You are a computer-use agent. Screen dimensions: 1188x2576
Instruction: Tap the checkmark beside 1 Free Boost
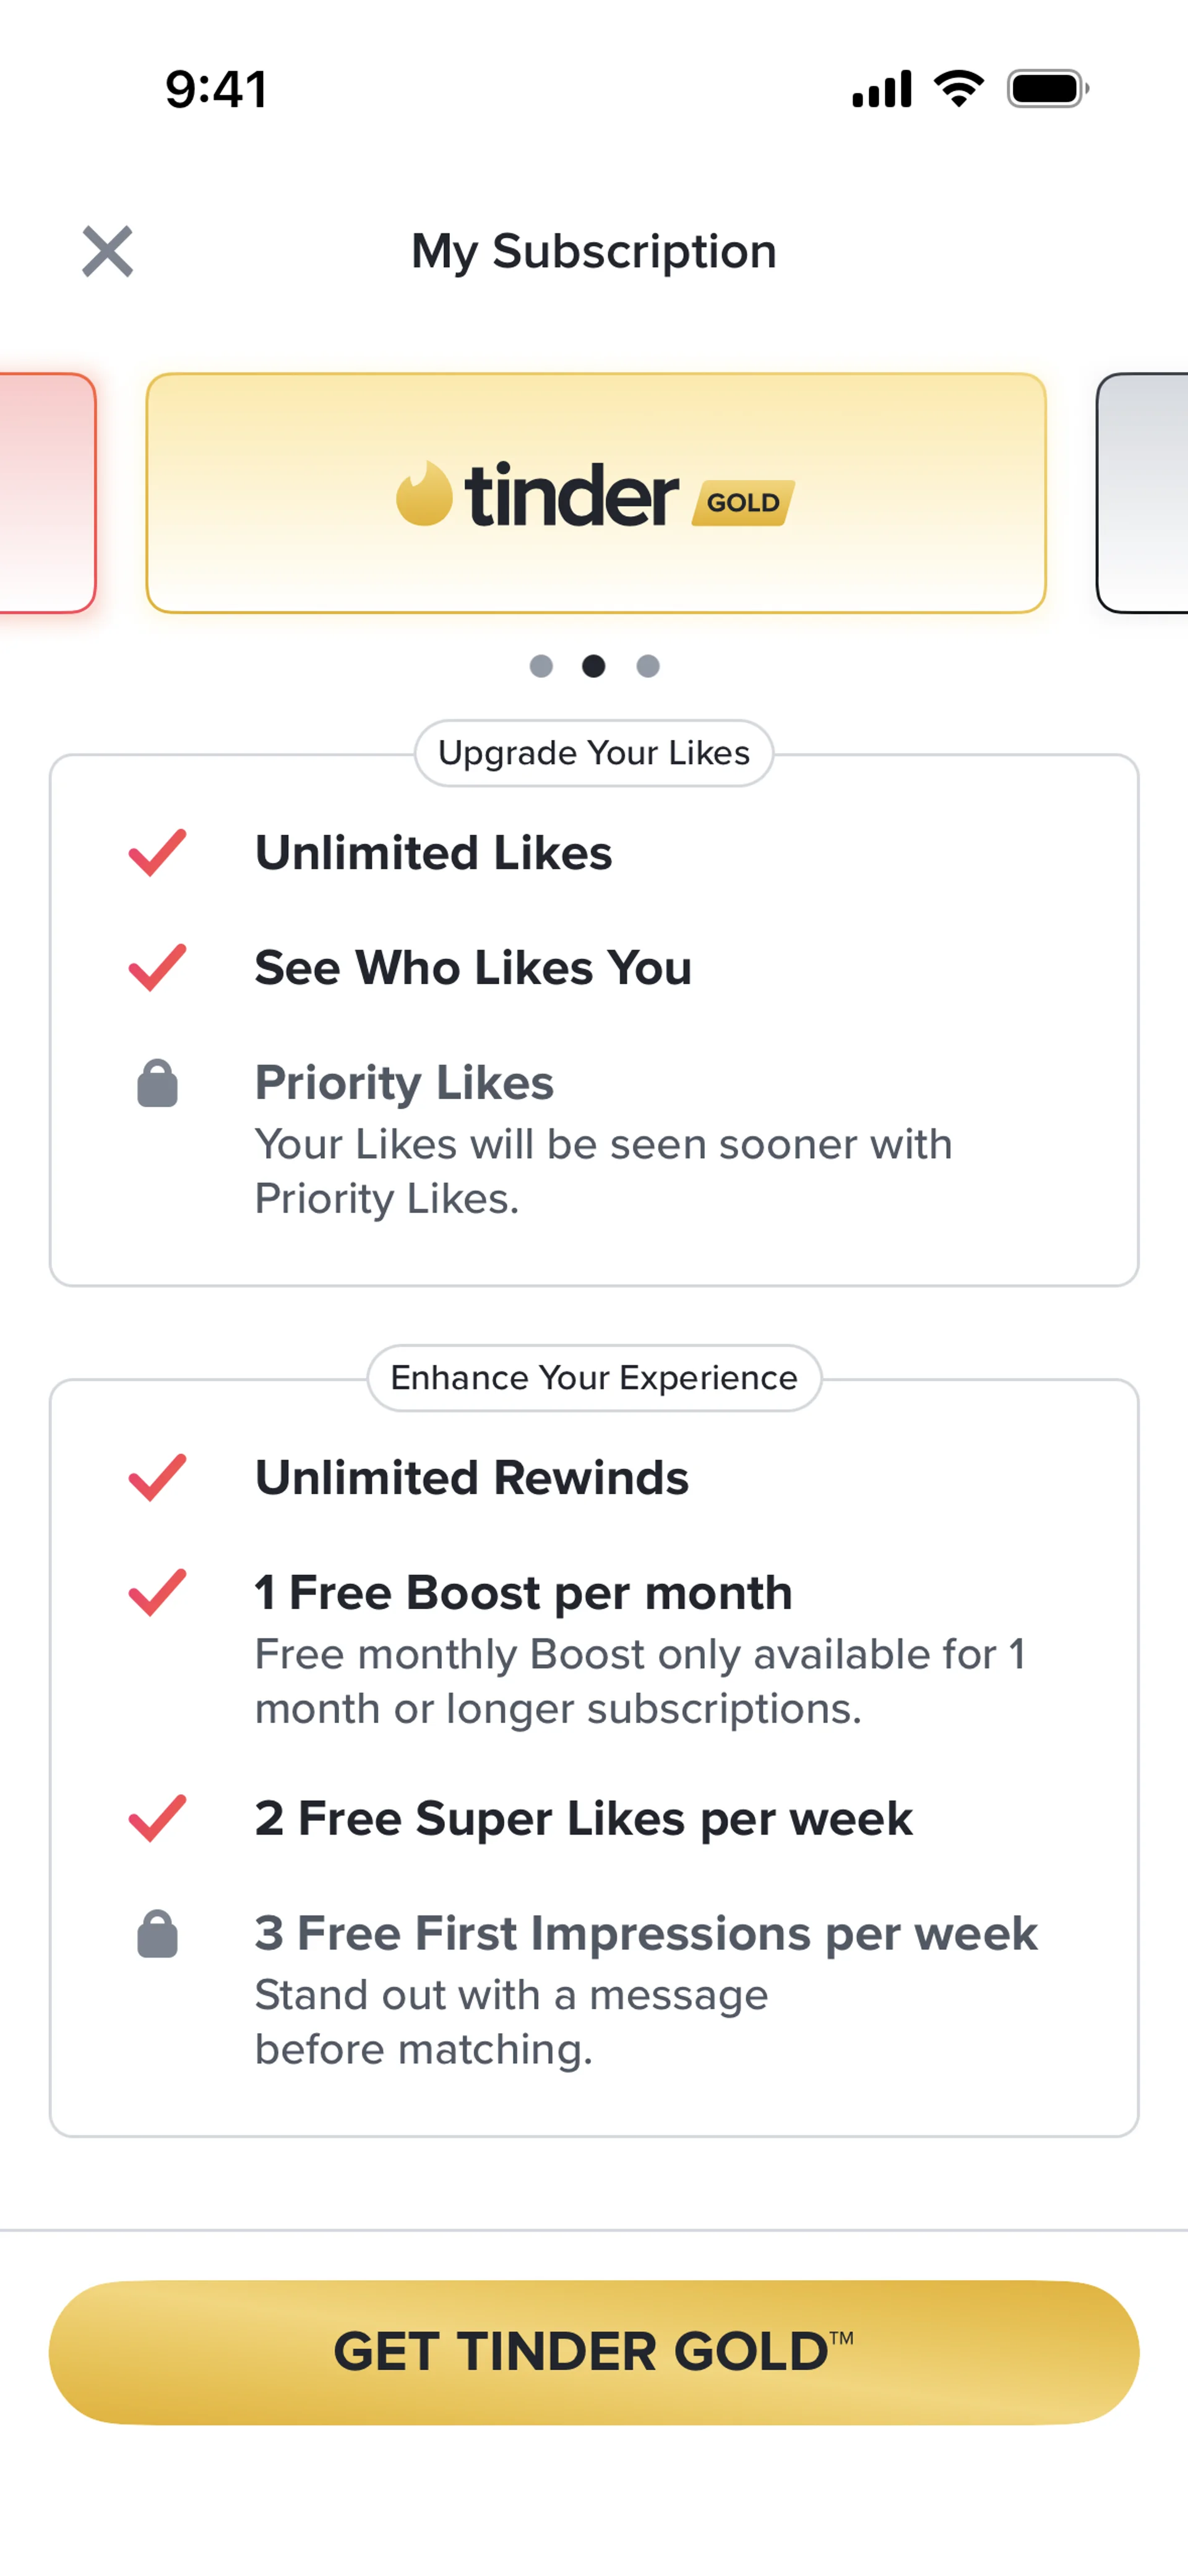tap(157, 1593)
